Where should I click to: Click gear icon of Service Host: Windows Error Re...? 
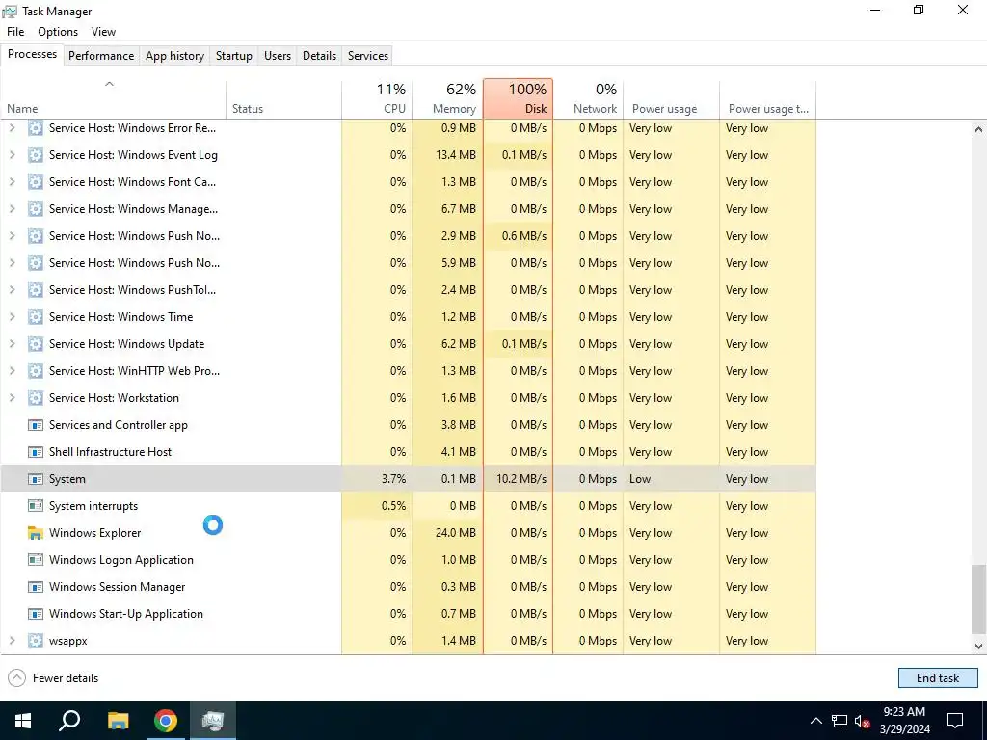(x=36, y=128)
